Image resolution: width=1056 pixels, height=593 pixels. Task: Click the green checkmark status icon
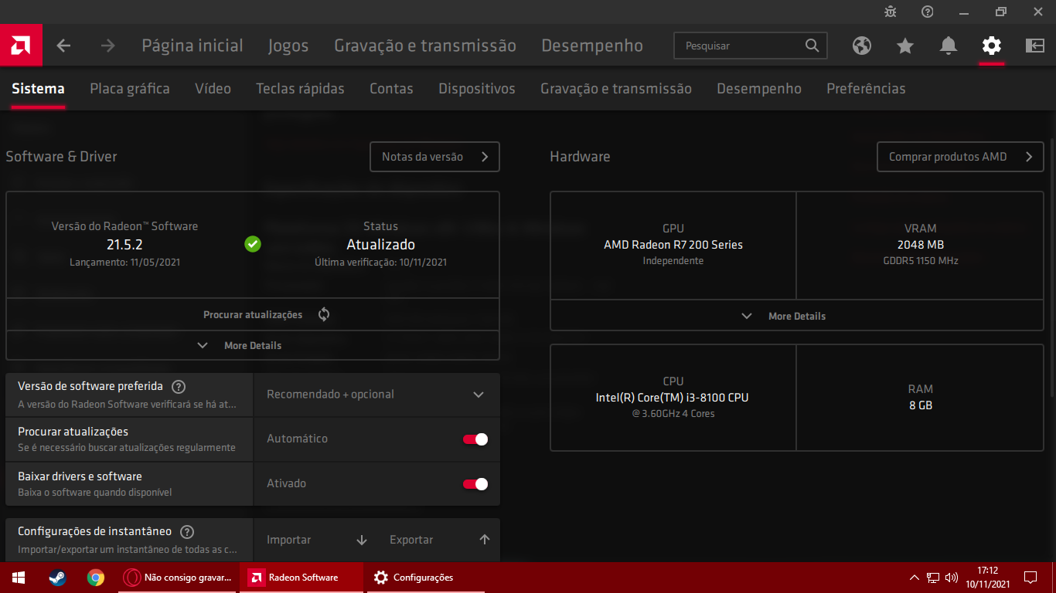click(253, 244)
